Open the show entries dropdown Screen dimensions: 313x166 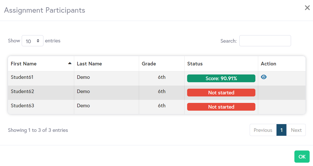point(33,41)
